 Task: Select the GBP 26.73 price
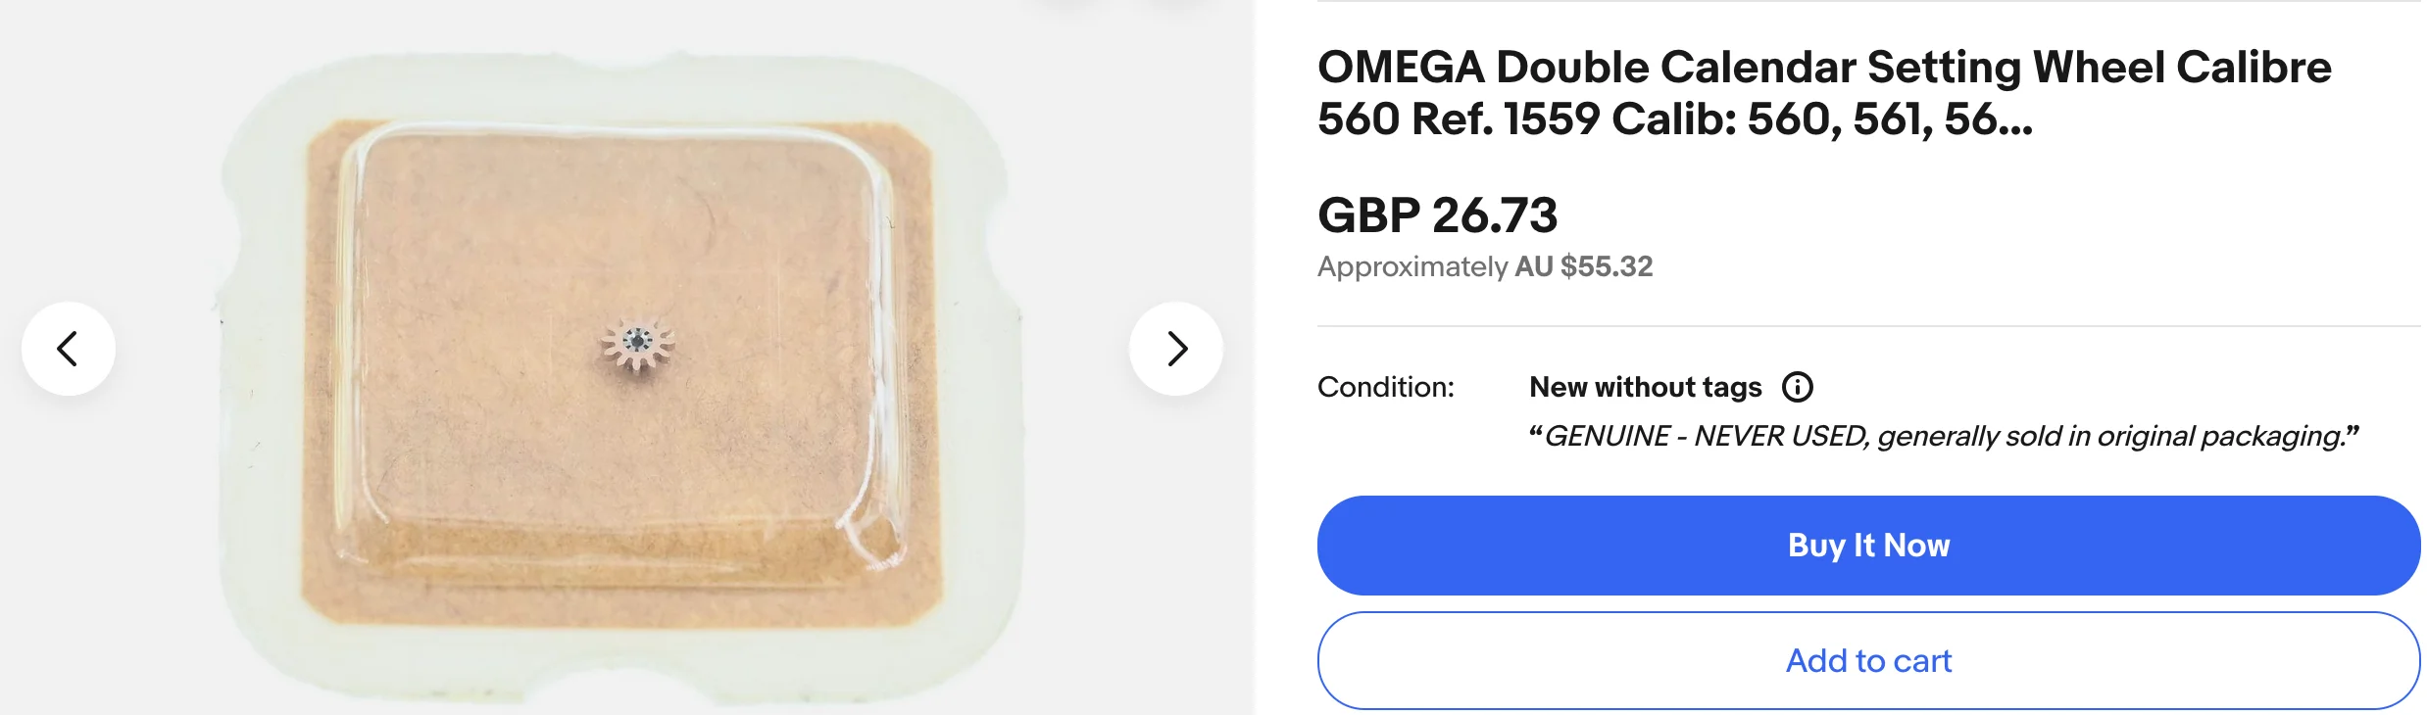click(x=1437, y=215)
